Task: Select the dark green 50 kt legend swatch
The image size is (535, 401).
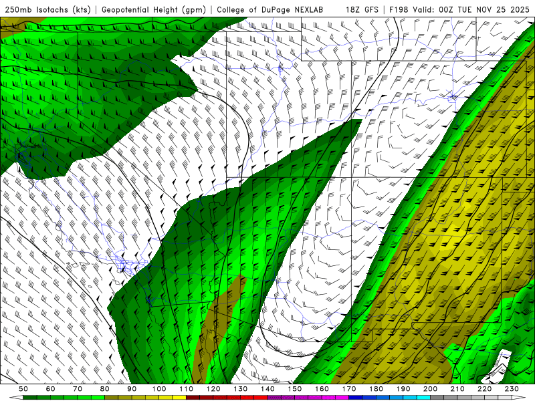Action: click(29, 397)
